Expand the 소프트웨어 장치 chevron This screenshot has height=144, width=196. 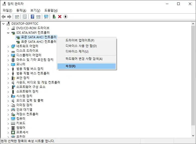coord(8,92)
